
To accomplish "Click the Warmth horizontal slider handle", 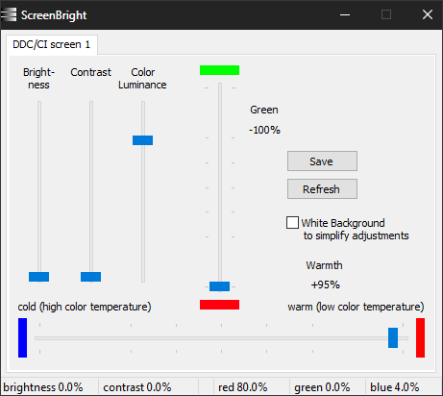I will 393,337.
